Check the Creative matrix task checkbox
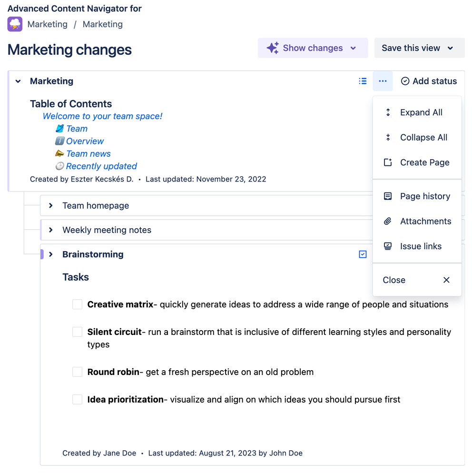This screenshot has height=476, width=472. click(x=77, y=304)
